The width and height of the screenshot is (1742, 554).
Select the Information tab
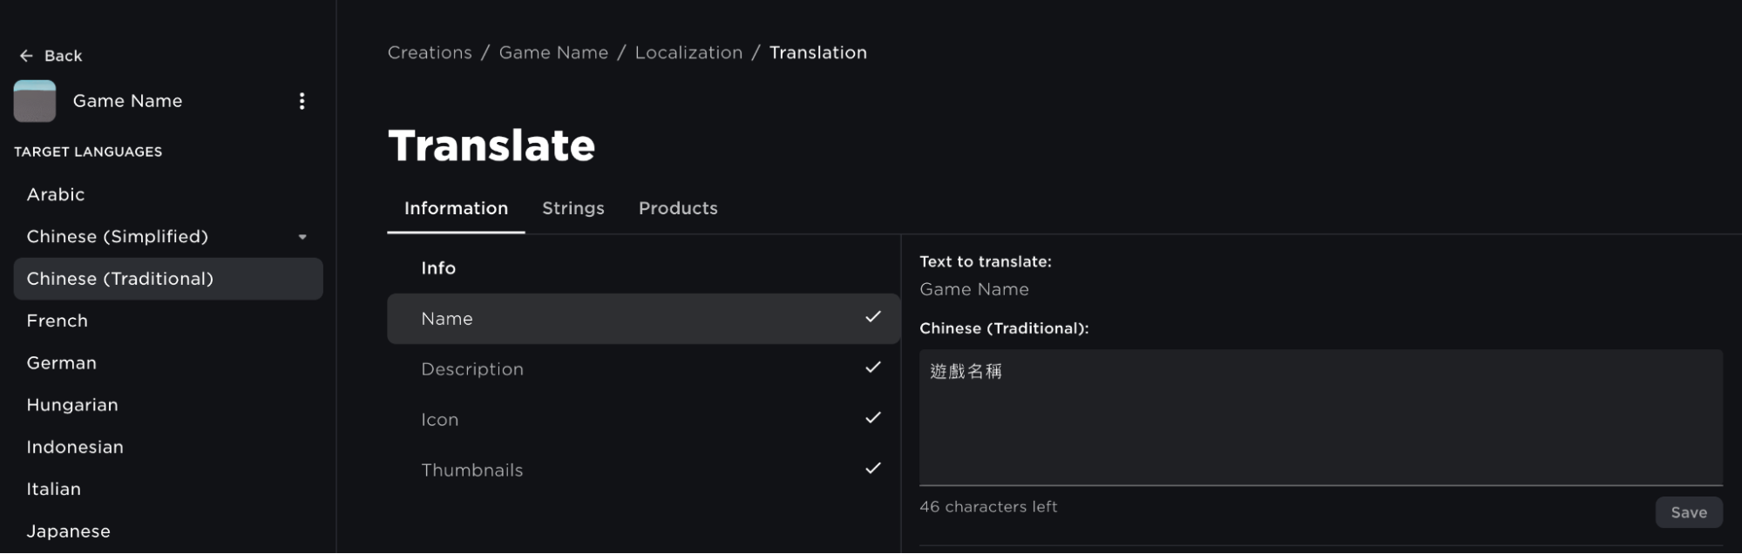pos(456,208)
